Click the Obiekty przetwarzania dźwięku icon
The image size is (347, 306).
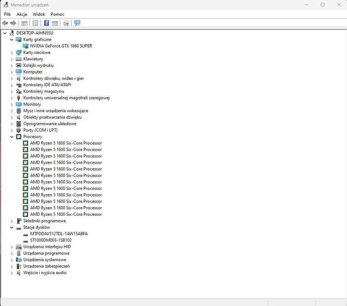pos(18,117)
